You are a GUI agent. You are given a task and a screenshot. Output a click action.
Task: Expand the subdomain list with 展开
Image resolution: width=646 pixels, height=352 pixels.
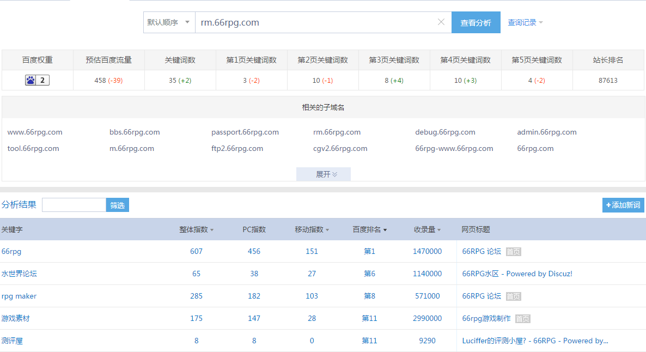pyautogui.click(x=324, y=174)
